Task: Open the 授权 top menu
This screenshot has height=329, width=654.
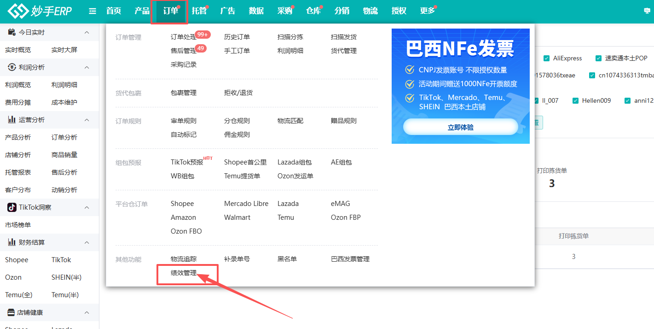Action: pos(399,11)
